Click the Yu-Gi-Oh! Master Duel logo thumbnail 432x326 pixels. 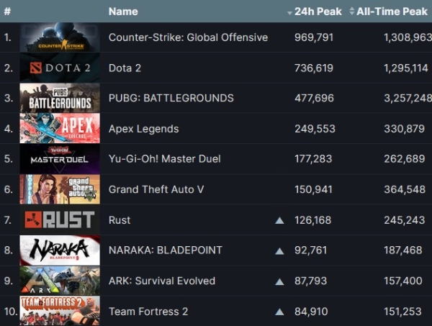(60, 159)
